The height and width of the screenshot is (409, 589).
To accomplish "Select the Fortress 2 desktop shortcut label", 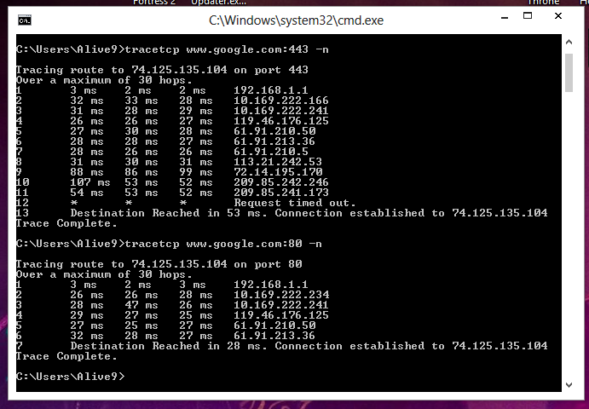I will pos(154,3).
